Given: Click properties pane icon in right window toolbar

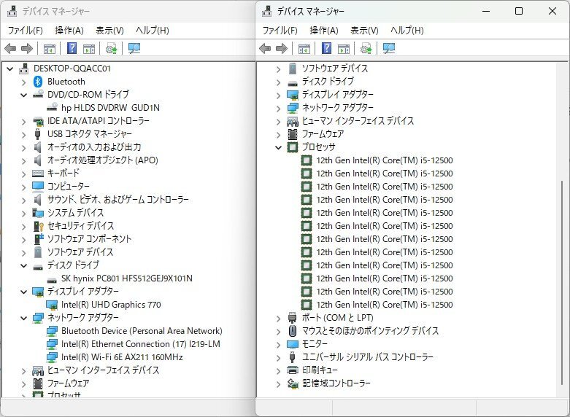Looking at the screenshot, I should 344,48.
